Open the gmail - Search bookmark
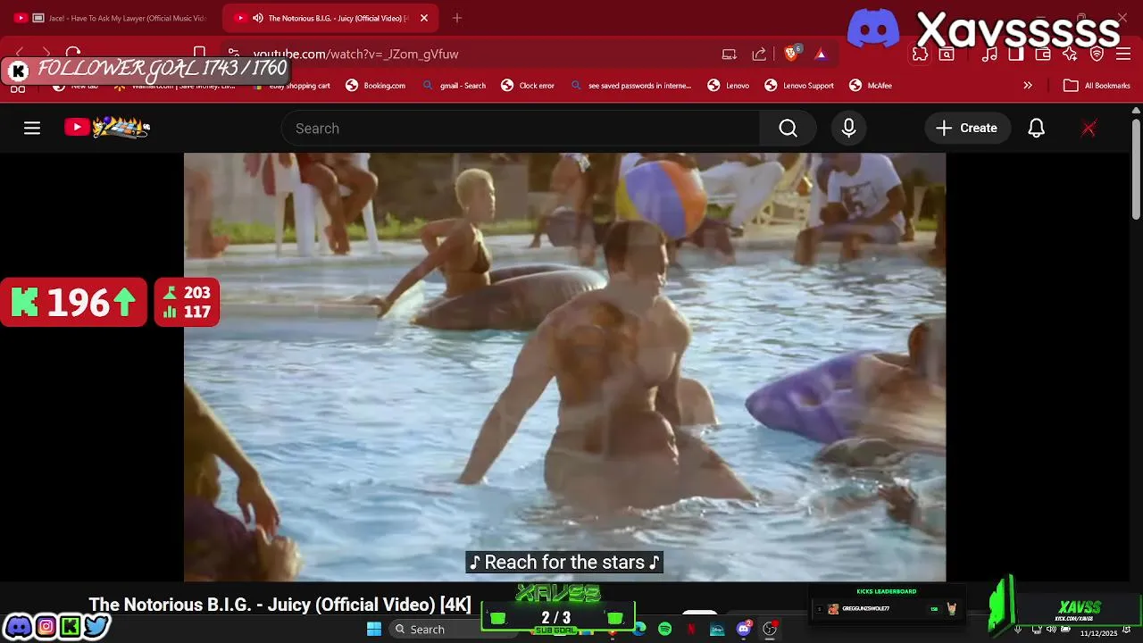 point(455,86)
